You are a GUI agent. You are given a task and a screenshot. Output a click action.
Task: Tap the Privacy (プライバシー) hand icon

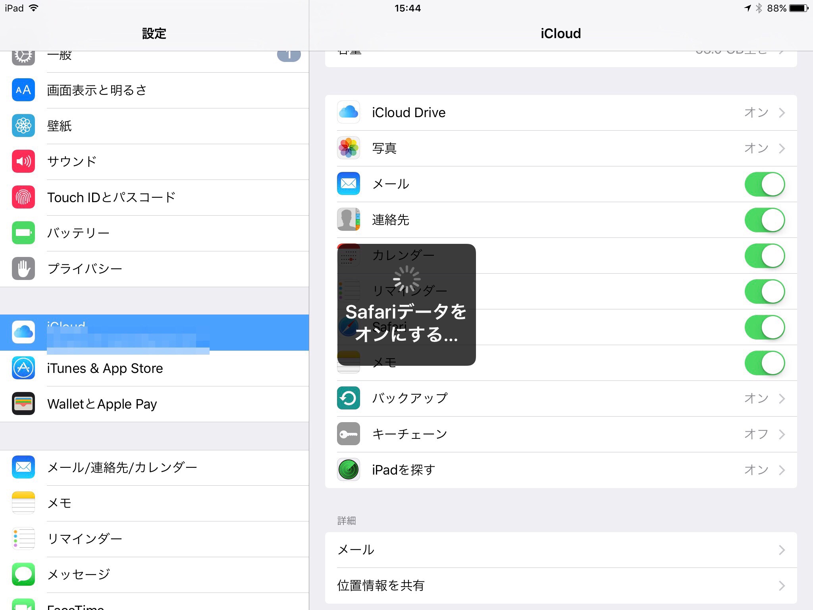point(23,268)
